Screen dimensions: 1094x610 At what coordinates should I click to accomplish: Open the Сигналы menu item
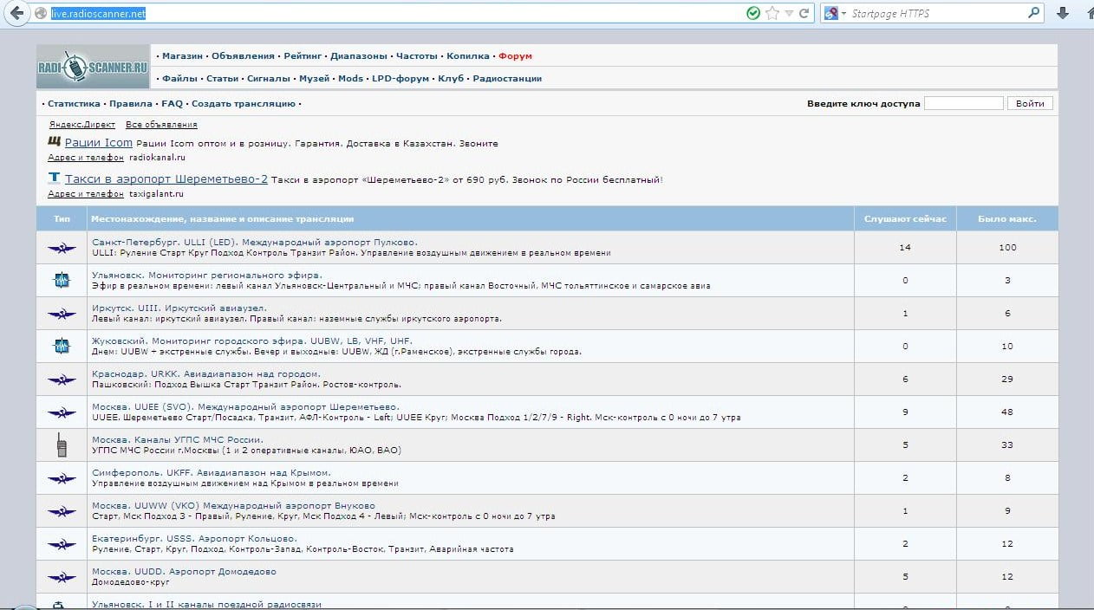coord(269,78)
